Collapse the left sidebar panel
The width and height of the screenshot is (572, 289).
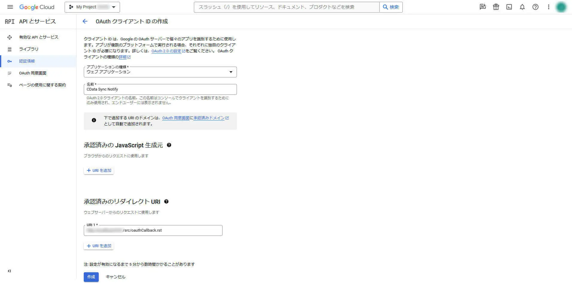tap(9, 271)
